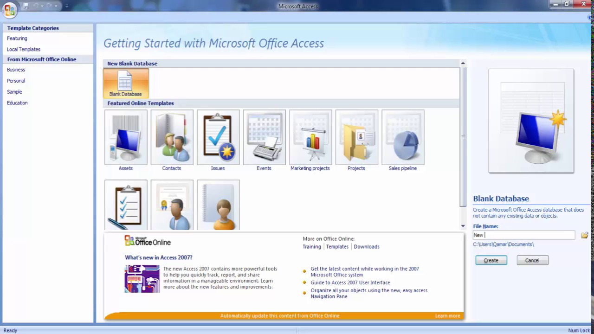This screenshot has height=334, width=594.
Task: Click the Office Online logo
Action: (148, 241)
